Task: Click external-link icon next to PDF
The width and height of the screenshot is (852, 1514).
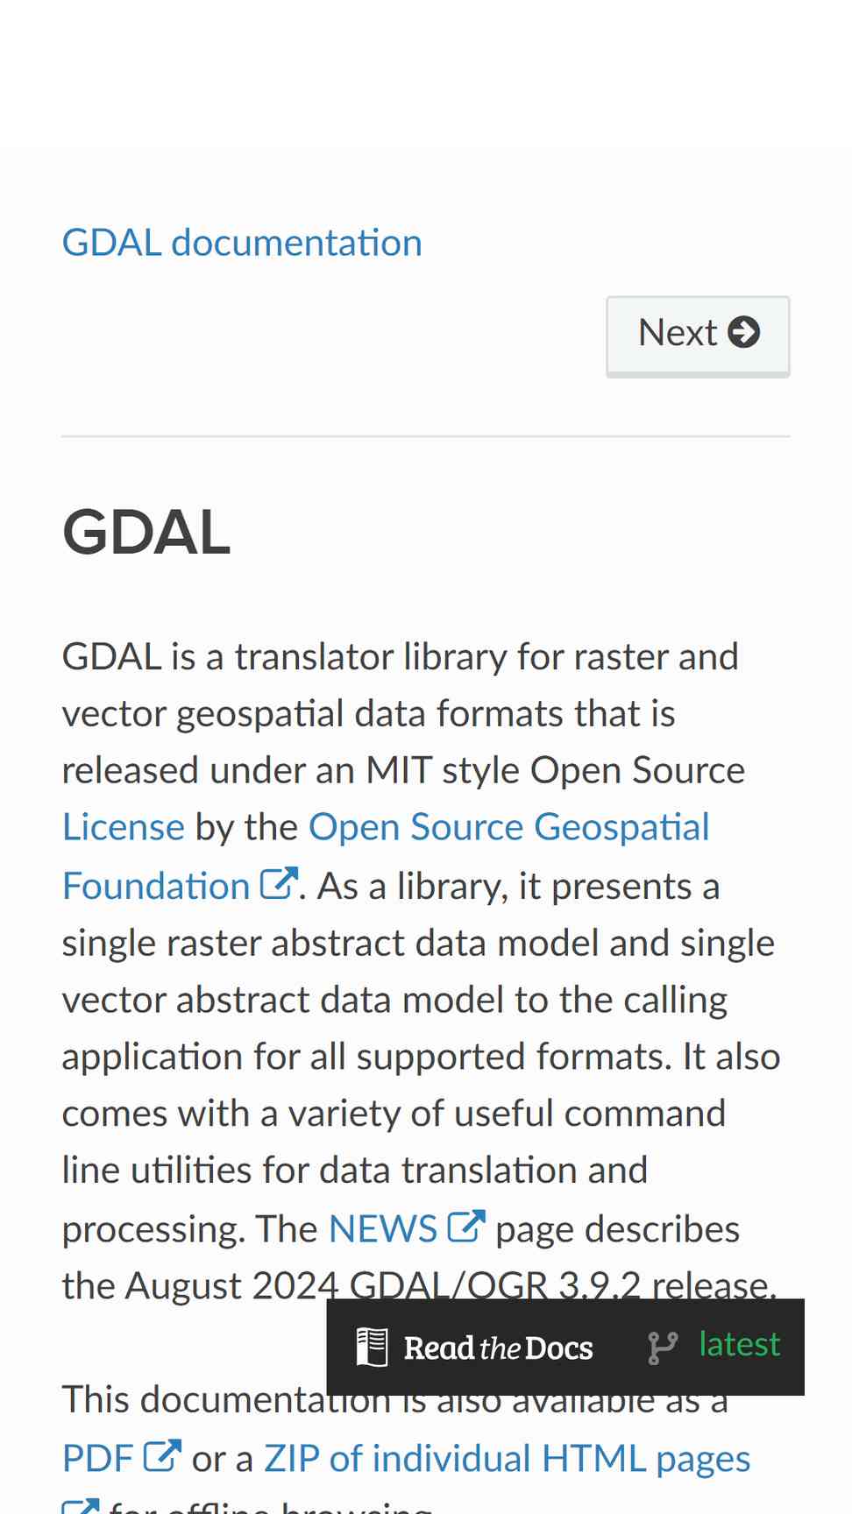Action: click(x=162, y=1456)
